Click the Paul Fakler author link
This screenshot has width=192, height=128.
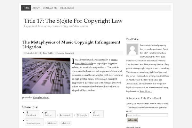pos(48,53)
